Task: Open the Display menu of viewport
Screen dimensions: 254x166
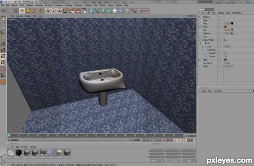Action: click(28, 16)
